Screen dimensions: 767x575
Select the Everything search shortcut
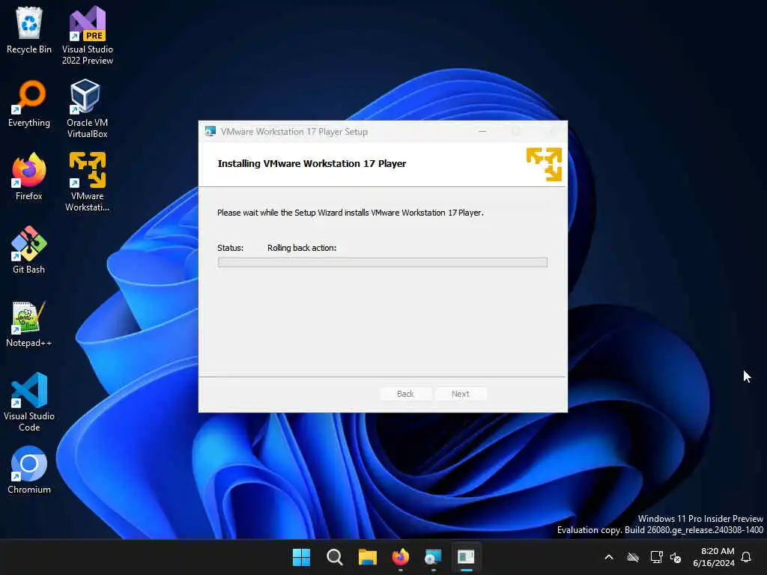point(29,103)
